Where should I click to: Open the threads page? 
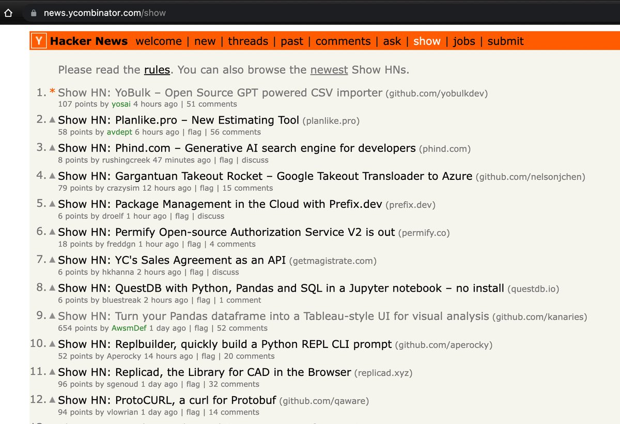(x=248, y=41)
